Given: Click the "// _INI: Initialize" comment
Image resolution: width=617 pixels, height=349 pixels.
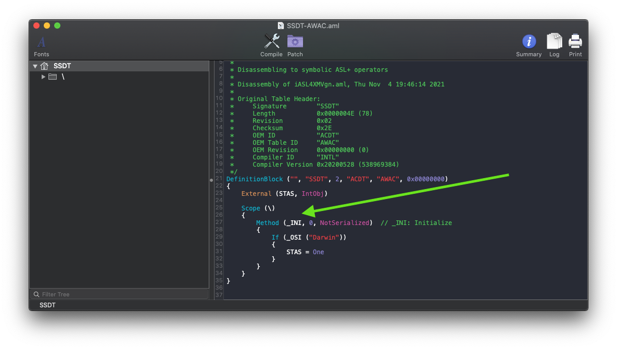Looking at the screenshot, I should pyautogui.click(x=416, y=223).
